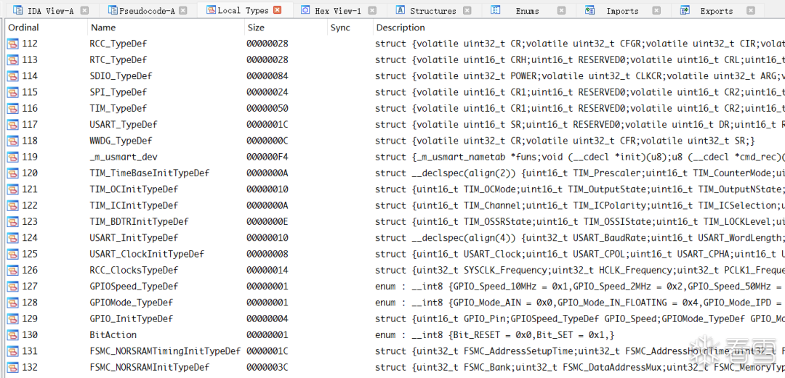Switch to the Structures tab
The height and width of the screenshot is (378, 785).
433,10
